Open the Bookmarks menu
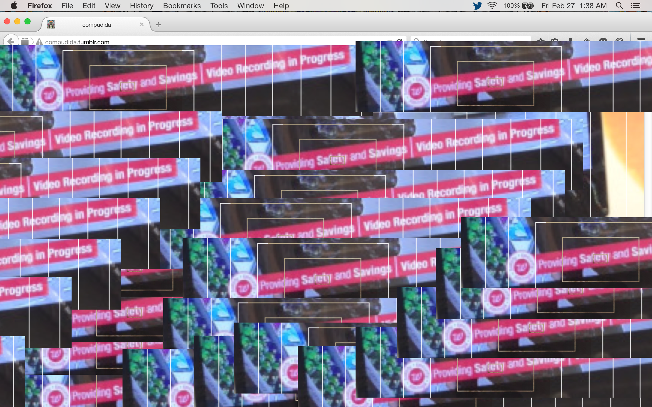 pyautogui.click(x=182, y=6)
